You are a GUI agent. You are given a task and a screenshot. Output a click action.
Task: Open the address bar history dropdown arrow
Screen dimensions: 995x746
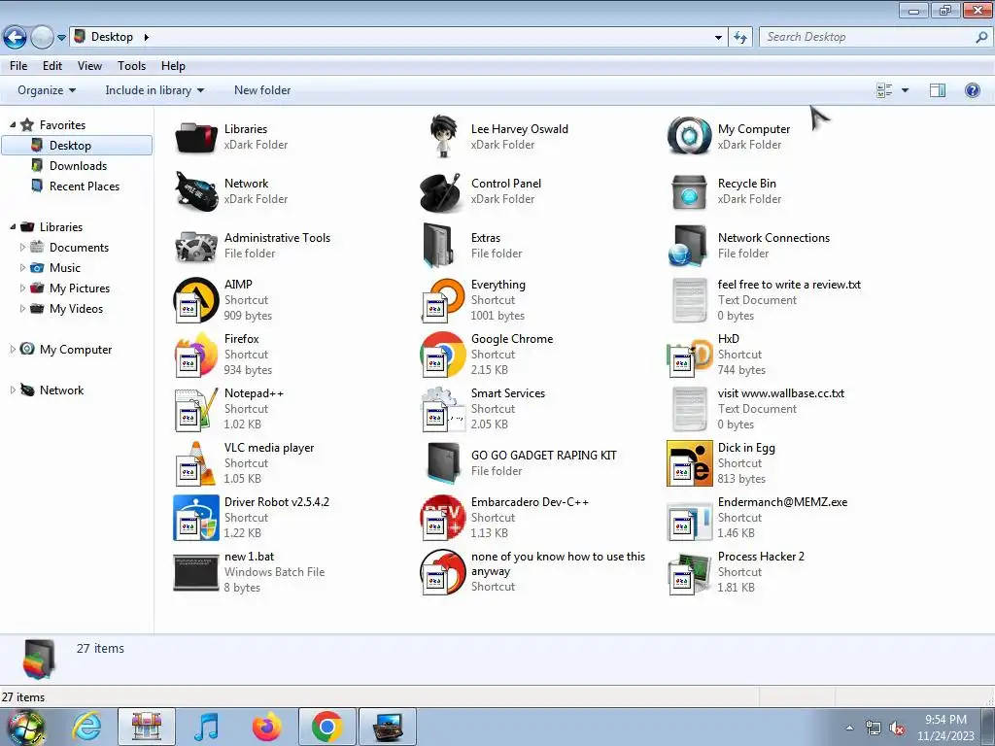pos(718,38)
